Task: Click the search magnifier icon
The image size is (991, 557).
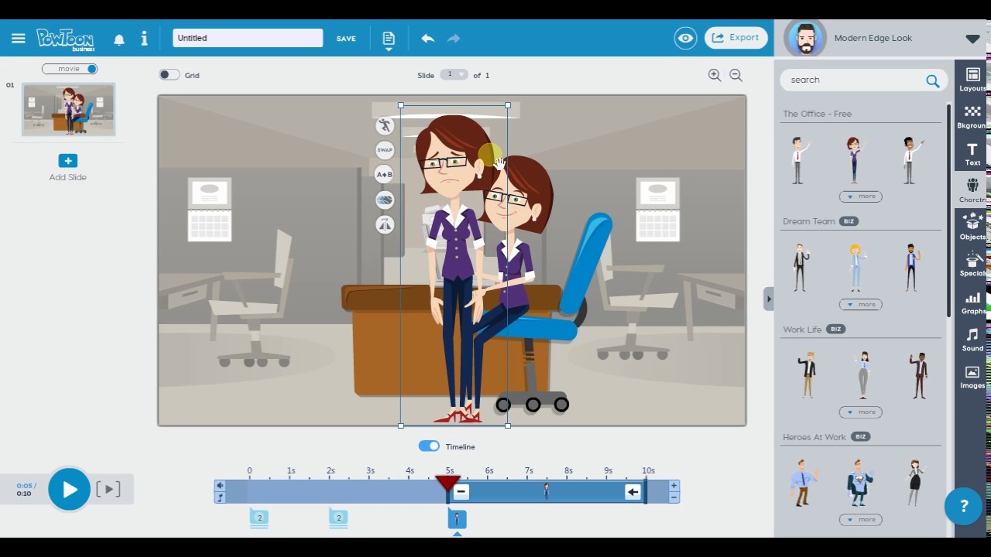Action: (932, 80)
